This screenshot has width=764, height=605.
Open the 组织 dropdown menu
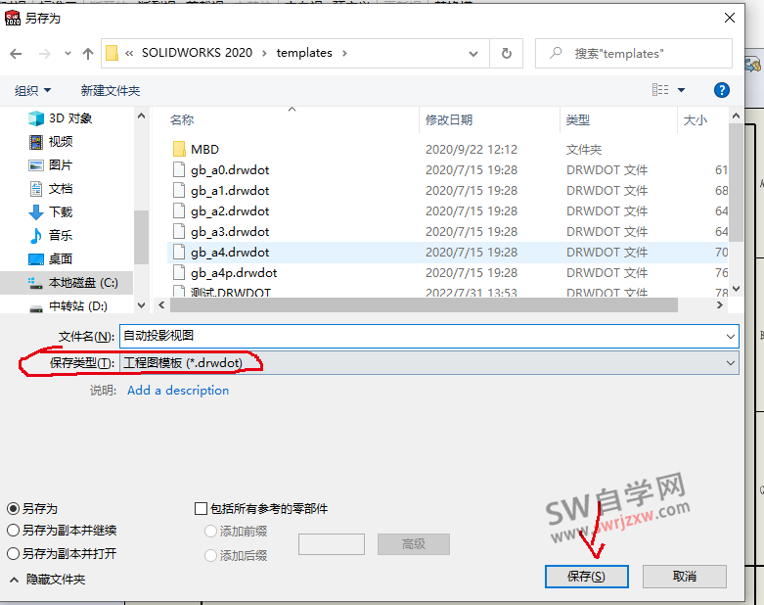pyautogui.click(x=32, y=90)
